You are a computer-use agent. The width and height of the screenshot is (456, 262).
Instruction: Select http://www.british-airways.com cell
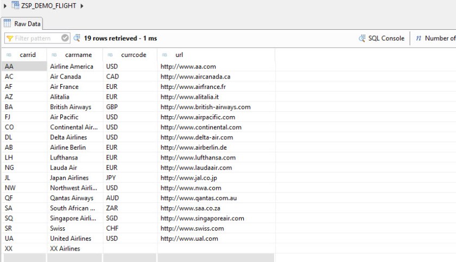pos(216,107)
